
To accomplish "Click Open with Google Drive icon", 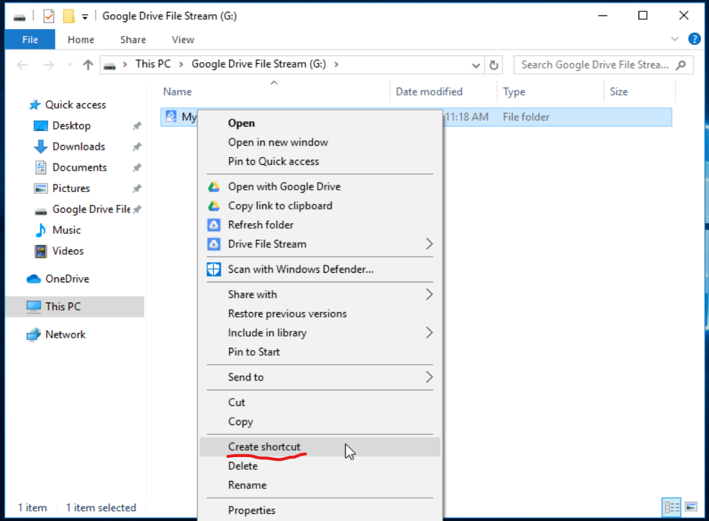I will click(x=213, y=187).
